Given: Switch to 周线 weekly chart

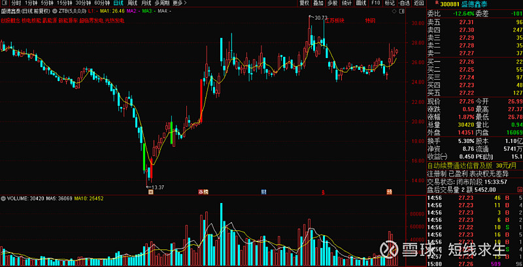Looking at the screenshot, I should 132,3.
